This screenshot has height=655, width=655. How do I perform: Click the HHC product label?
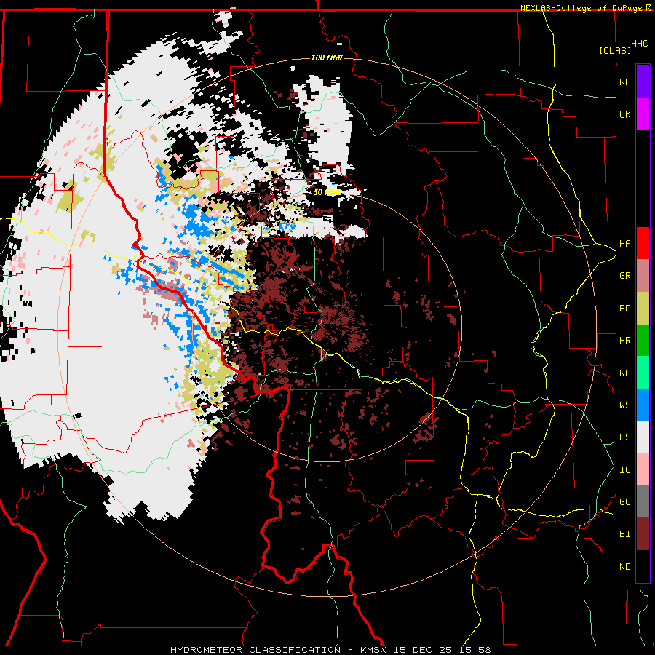coord(640,44)
